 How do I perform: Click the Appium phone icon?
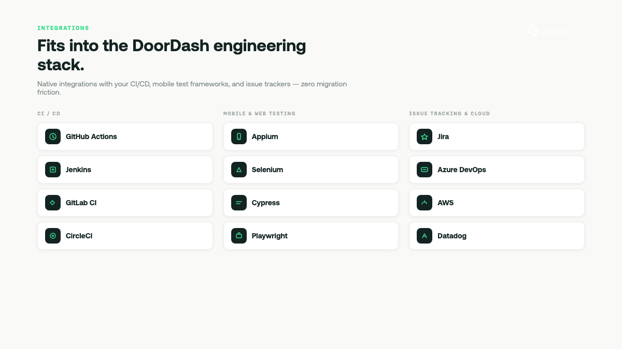point(239,136)
